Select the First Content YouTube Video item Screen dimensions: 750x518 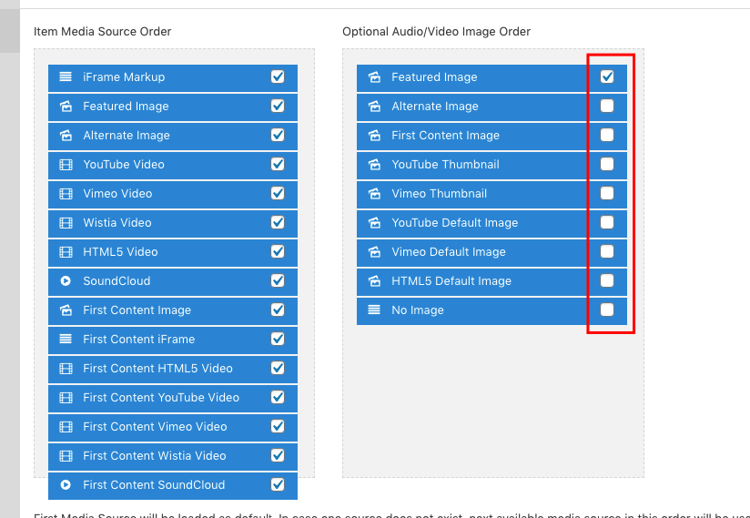173,398
